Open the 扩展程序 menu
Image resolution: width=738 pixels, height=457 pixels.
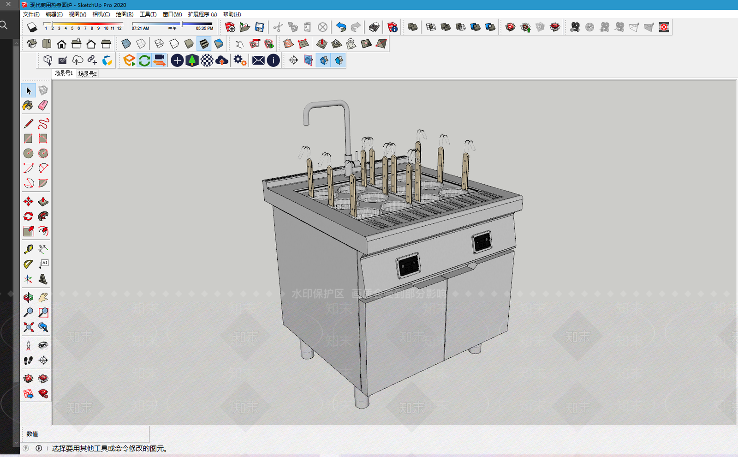coord(202,14)
